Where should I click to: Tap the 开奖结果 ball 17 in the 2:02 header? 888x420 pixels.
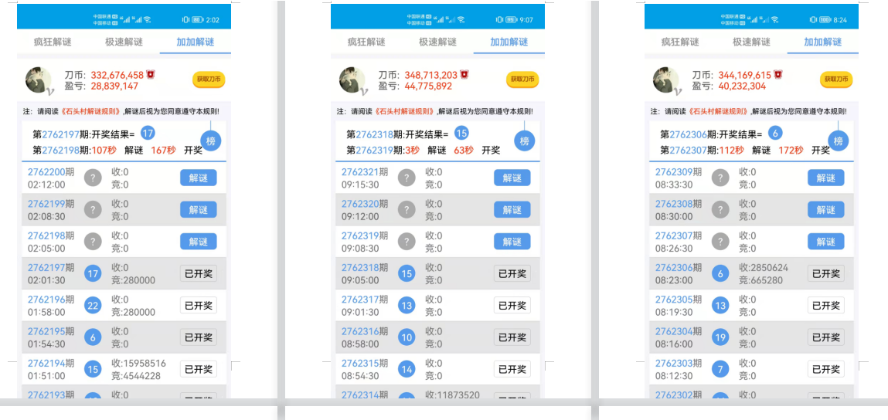148,134
